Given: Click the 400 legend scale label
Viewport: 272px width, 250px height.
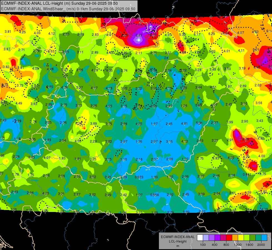Looking at the screenshot, I should click(x=214, y=245).
